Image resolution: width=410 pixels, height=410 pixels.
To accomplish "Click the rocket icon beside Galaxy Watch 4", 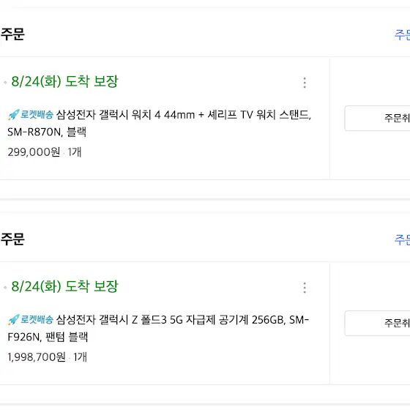I will (14, 115).
